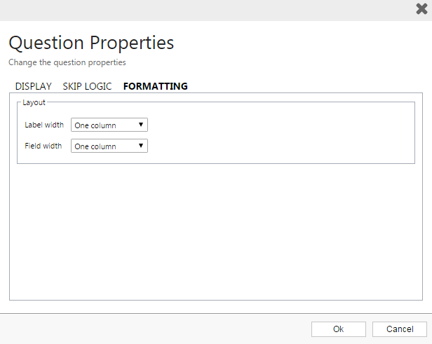Click the "Question Properties" heading
The width and height of the screenshot is (432, 344).
(x=91, y=43)
